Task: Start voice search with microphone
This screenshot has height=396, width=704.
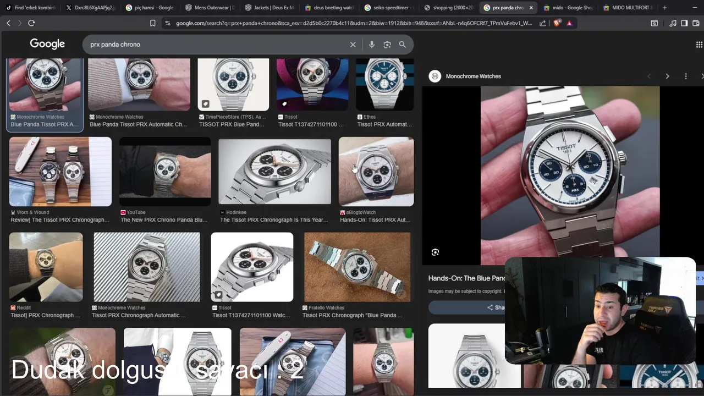Action: pos(372,45)
